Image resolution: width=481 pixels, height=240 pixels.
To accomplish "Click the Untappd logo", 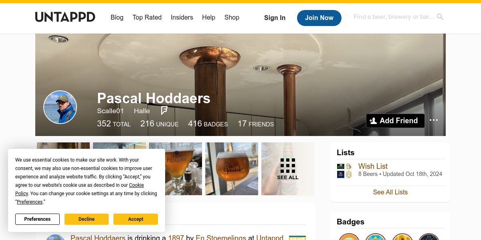I will (x=65, y=17).
